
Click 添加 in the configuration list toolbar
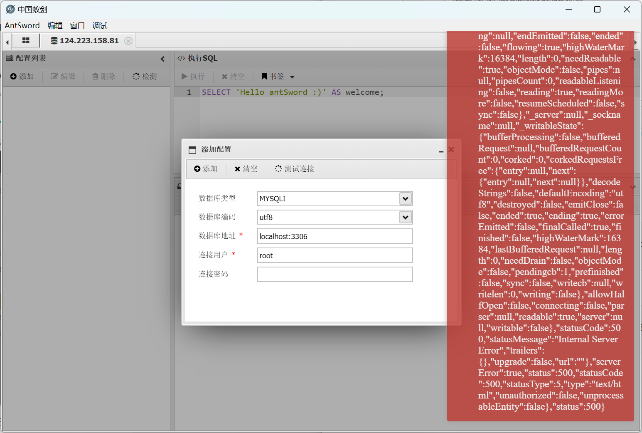click(x=22, y=77)
